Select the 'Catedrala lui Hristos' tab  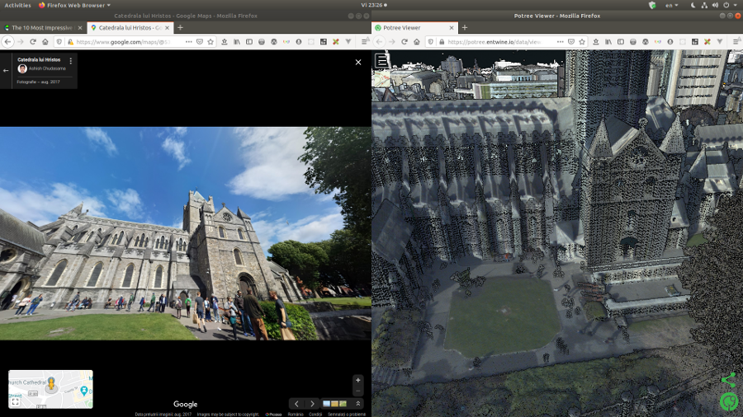click(x=130, y=28)
